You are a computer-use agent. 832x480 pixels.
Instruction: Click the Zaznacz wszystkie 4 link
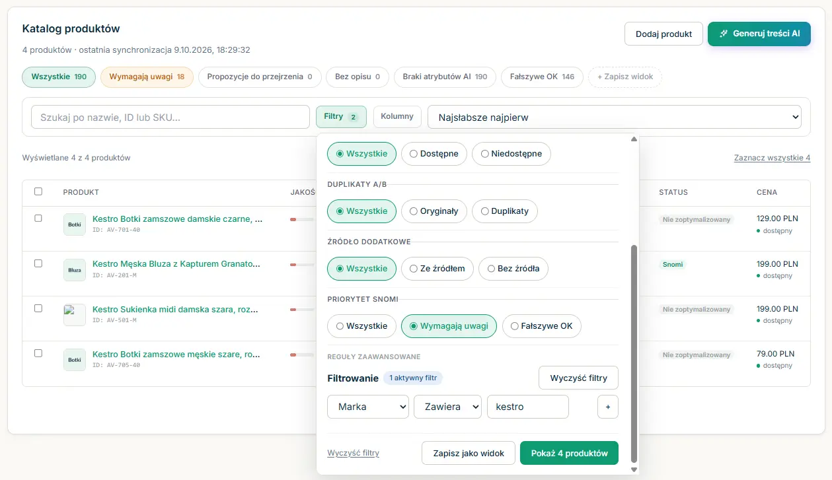pyautogui.click(x=772, y=158)
